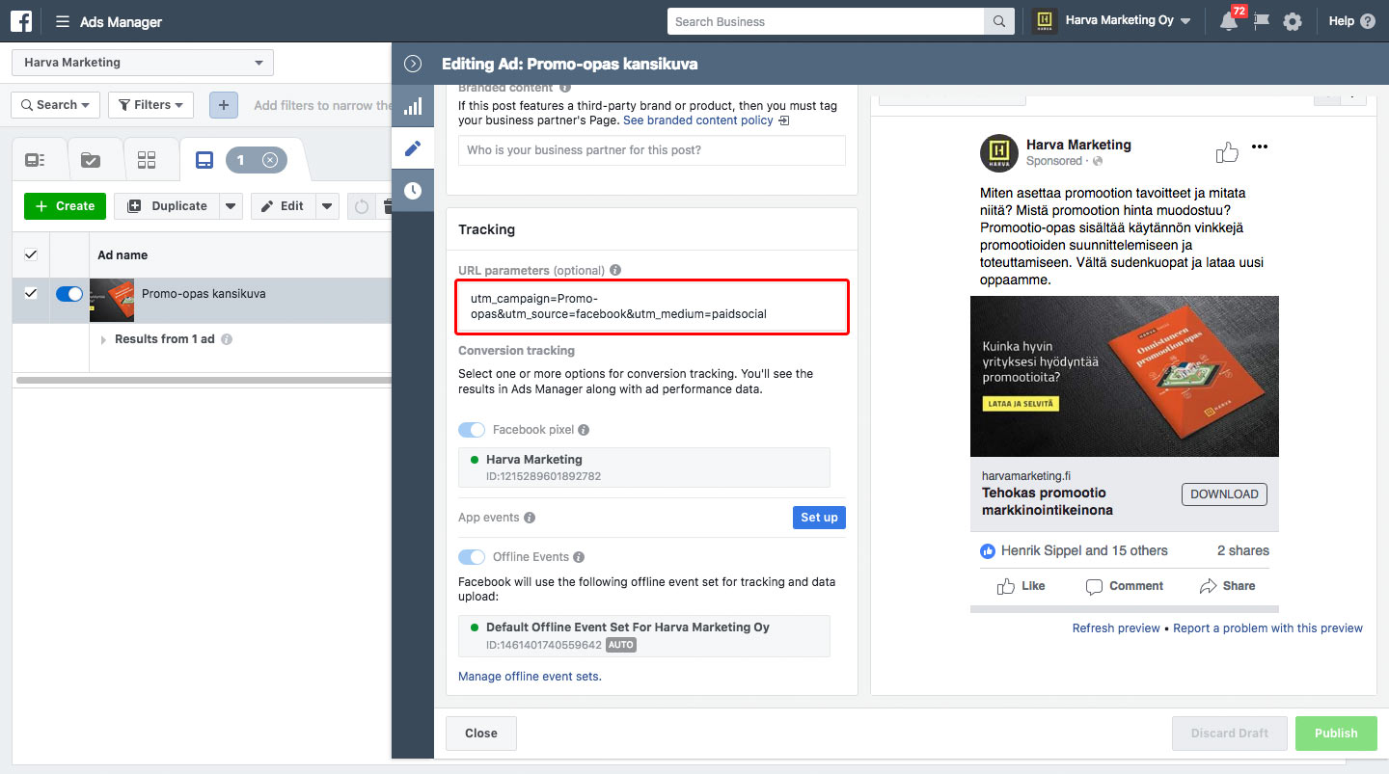1389x774 pixels.
Task: Click the Search Business input field
Action: pos(826,21)
